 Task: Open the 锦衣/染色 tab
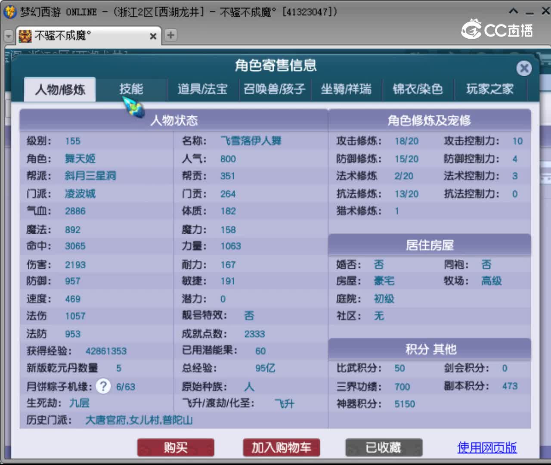coord(418,89)
